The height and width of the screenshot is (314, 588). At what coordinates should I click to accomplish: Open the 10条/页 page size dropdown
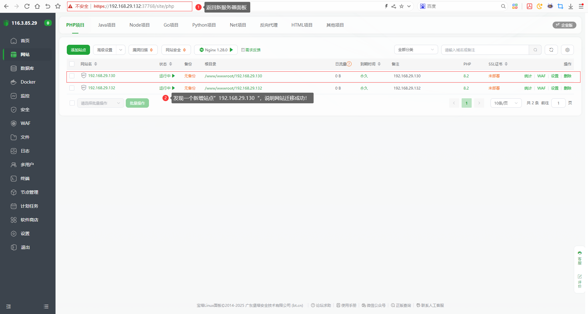point(506,103)
